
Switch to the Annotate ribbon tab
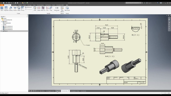(x=14, y=5)
